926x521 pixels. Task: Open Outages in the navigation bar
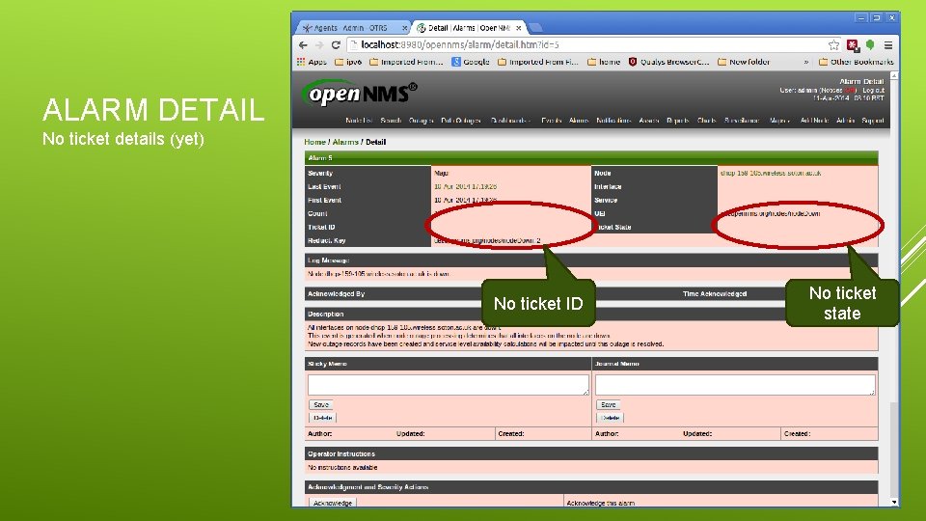(422, 121)
